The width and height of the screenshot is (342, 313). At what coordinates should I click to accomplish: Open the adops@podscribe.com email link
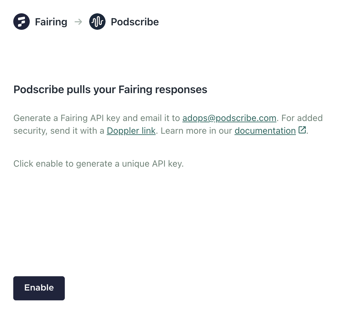click(229, 118)
